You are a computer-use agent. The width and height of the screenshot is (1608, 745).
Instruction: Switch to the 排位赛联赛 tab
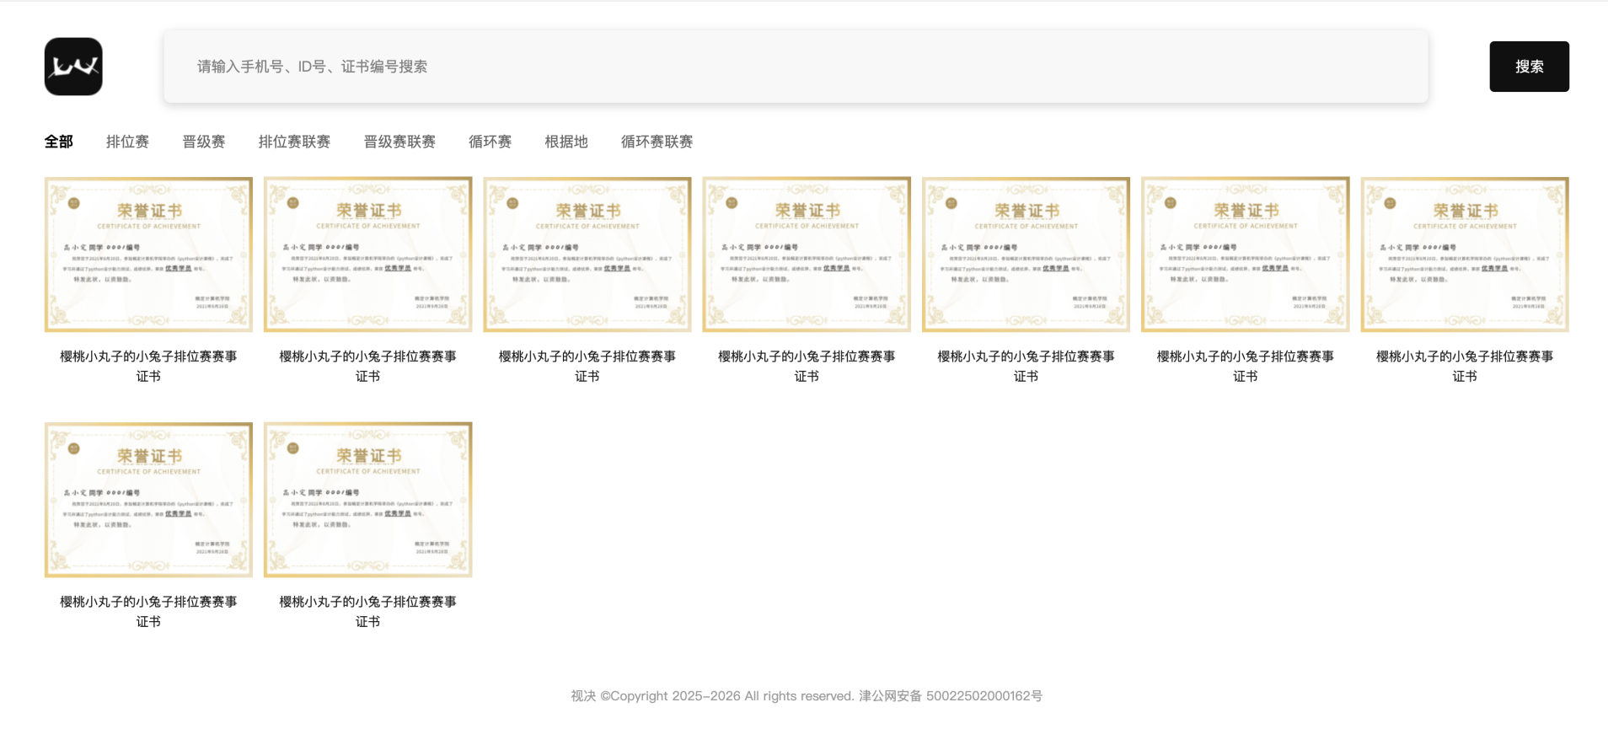[x=294, y=142]
